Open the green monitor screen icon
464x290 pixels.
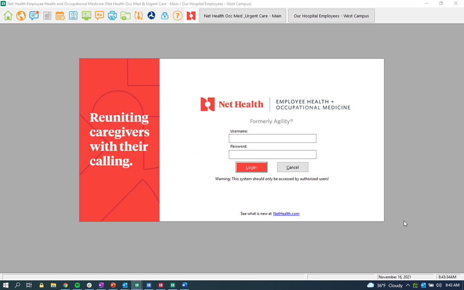86,16
